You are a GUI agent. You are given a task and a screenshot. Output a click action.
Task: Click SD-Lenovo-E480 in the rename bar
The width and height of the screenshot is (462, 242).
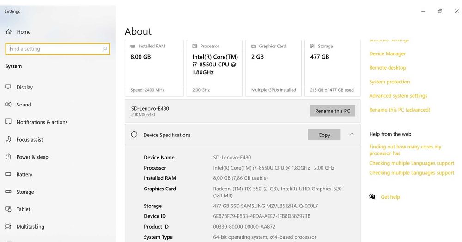150,108
